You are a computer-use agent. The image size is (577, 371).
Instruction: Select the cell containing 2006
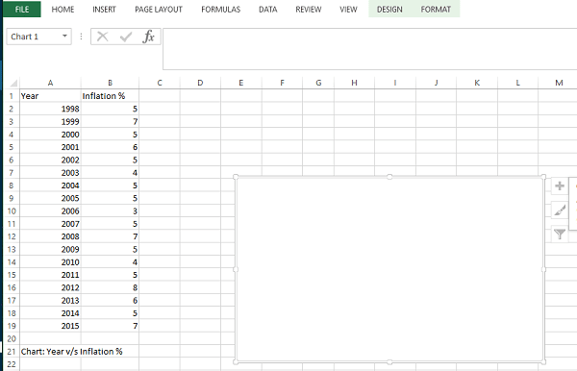(x=50, y=211)
